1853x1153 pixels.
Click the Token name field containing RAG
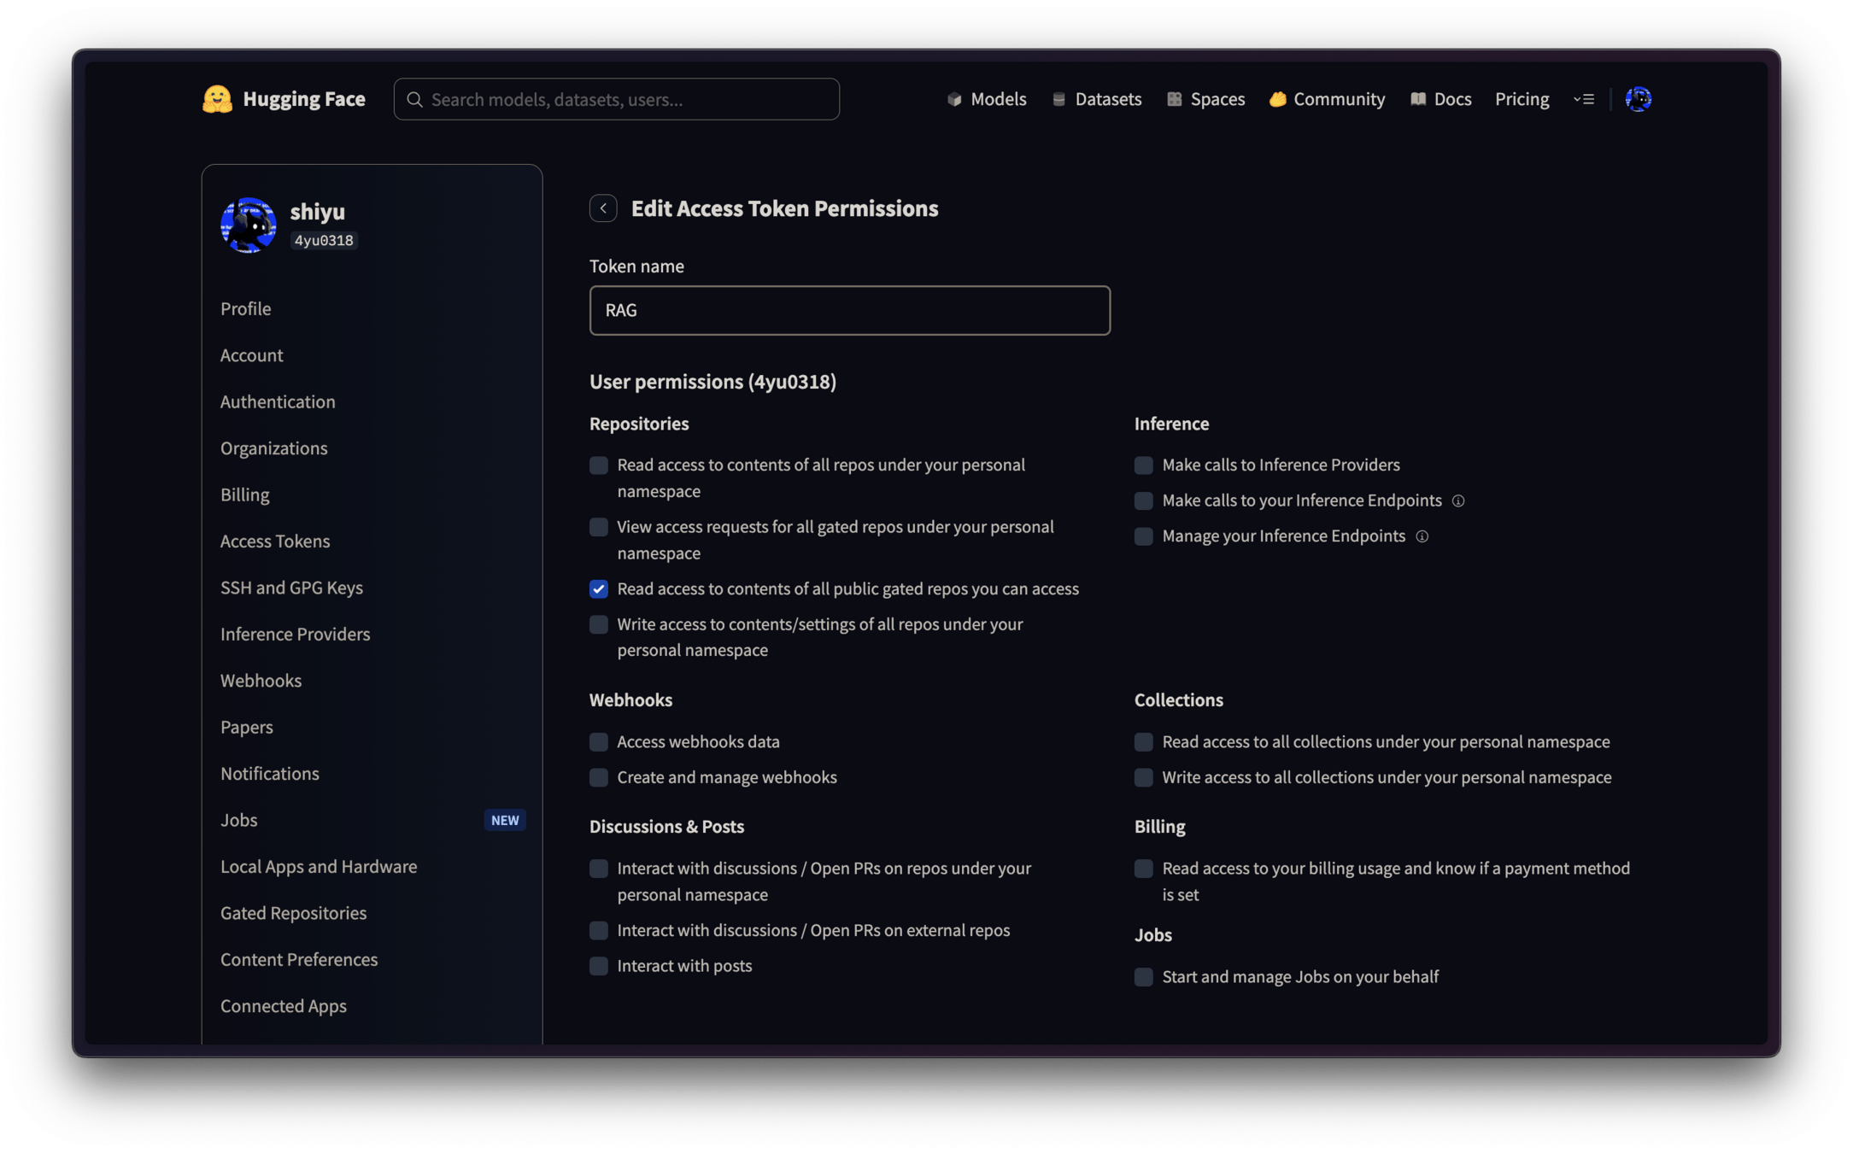(x=849, y=311)
